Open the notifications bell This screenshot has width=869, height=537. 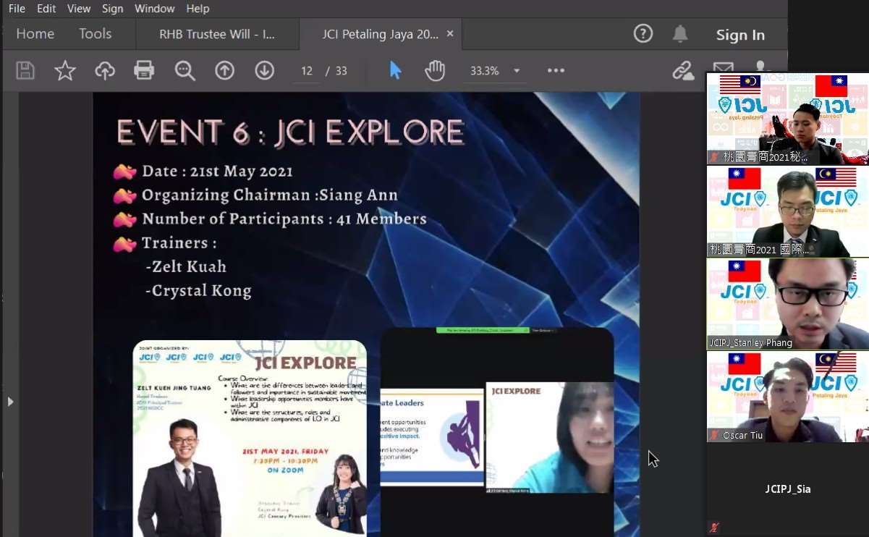[680, 33]
